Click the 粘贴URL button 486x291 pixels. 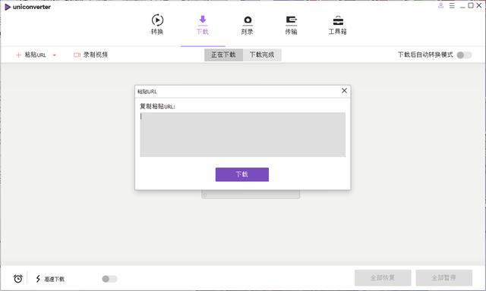tap(31, 55)
